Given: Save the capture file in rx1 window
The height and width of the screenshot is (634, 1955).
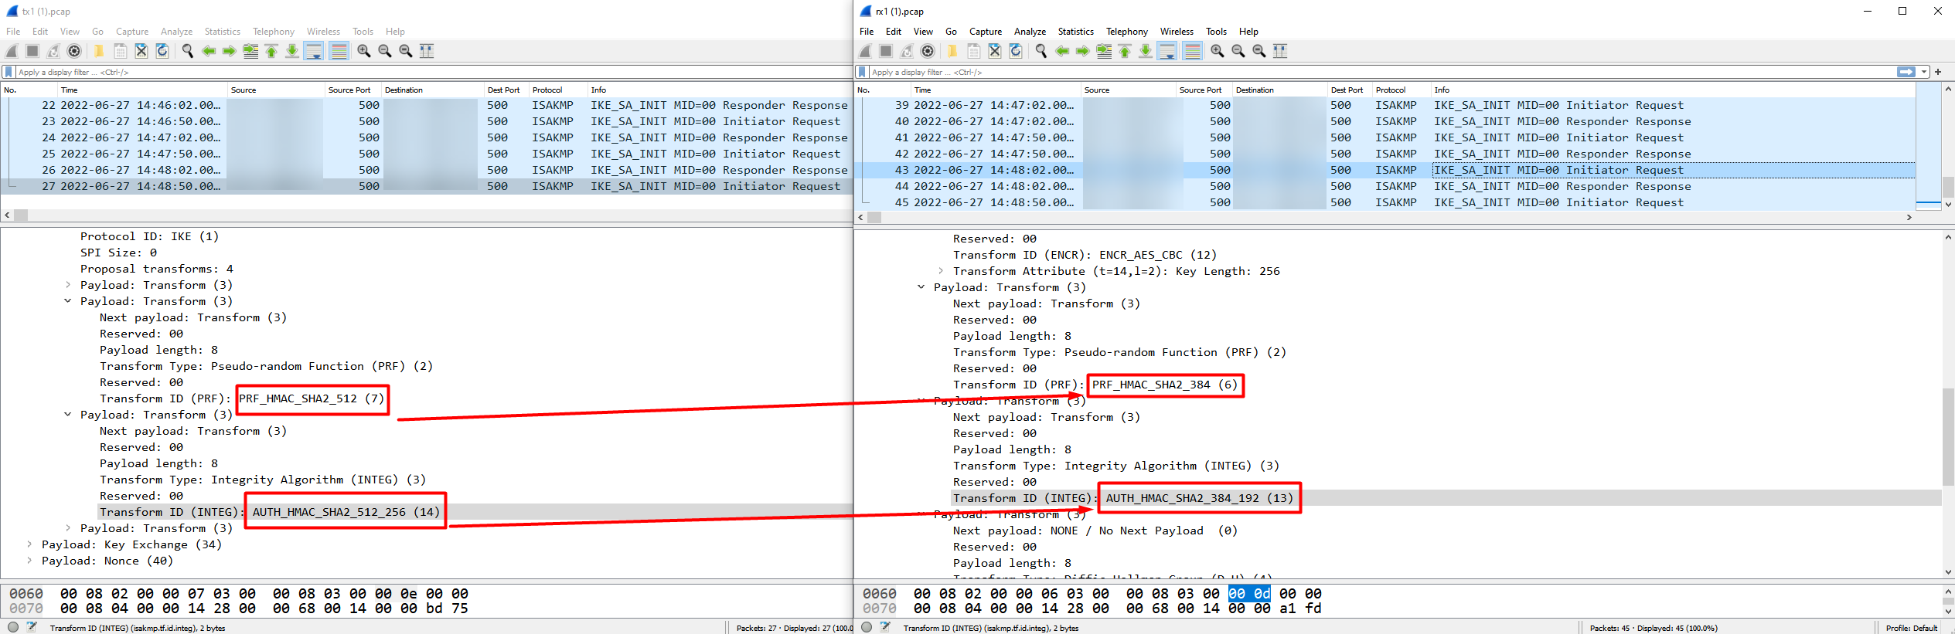Looking at the screenshot, I should pyautogui.click(x=974, y=51).
